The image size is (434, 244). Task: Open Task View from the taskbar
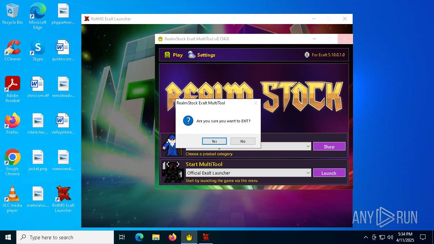pos(122,237)
